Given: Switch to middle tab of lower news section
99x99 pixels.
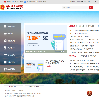Looking at the screenshot, I should point(83,56).
